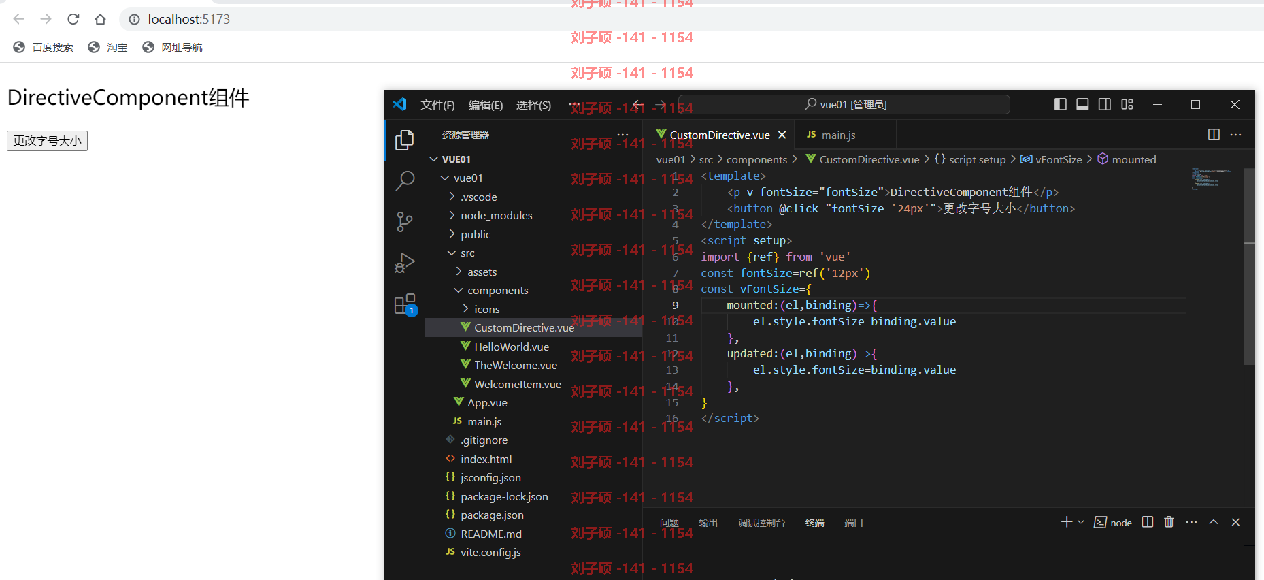Screen dimensions: 1264x580
Task: Expand the icons folder
Action: click(x=465, y=309)
